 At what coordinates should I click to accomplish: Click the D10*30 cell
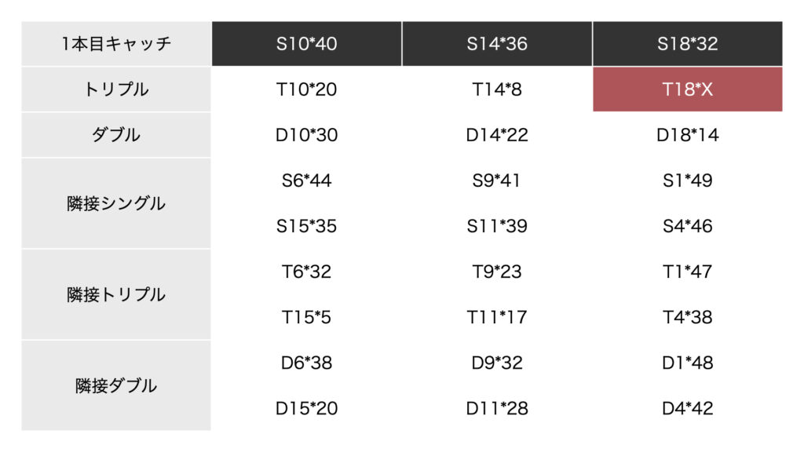coord(307,135)
